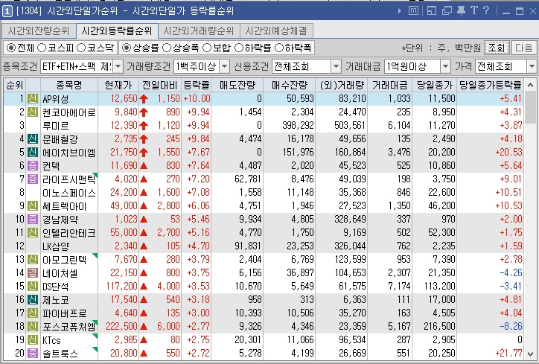This screenshot has height=364, width=539.
Task: Click the 신 badge next to 제노코
Action: 33,300
